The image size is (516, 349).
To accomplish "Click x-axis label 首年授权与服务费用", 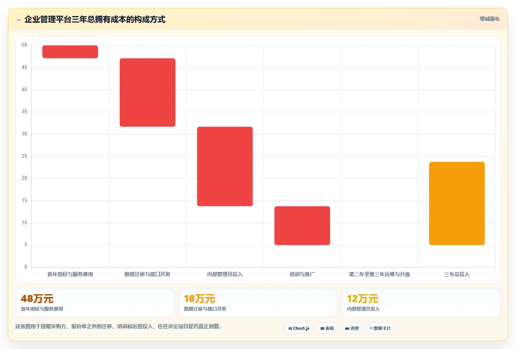I will [x=70, y=275].
